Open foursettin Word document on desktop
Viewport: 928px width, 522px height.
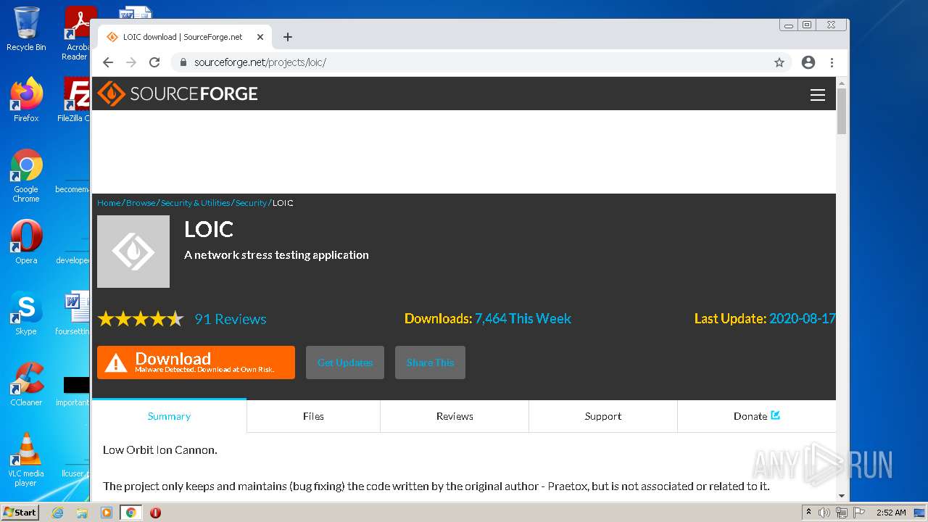[72, 313]
